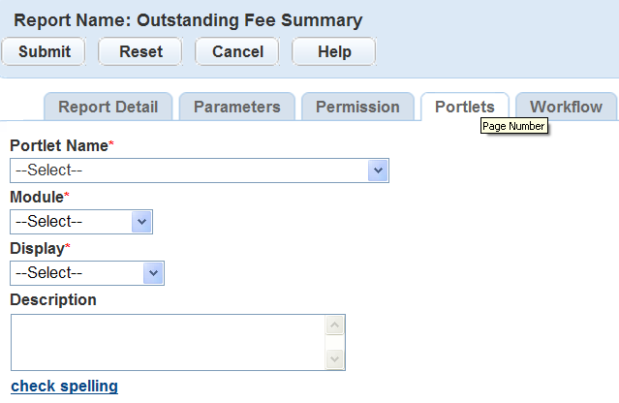Go to the Permission tab

pos(357,108)
